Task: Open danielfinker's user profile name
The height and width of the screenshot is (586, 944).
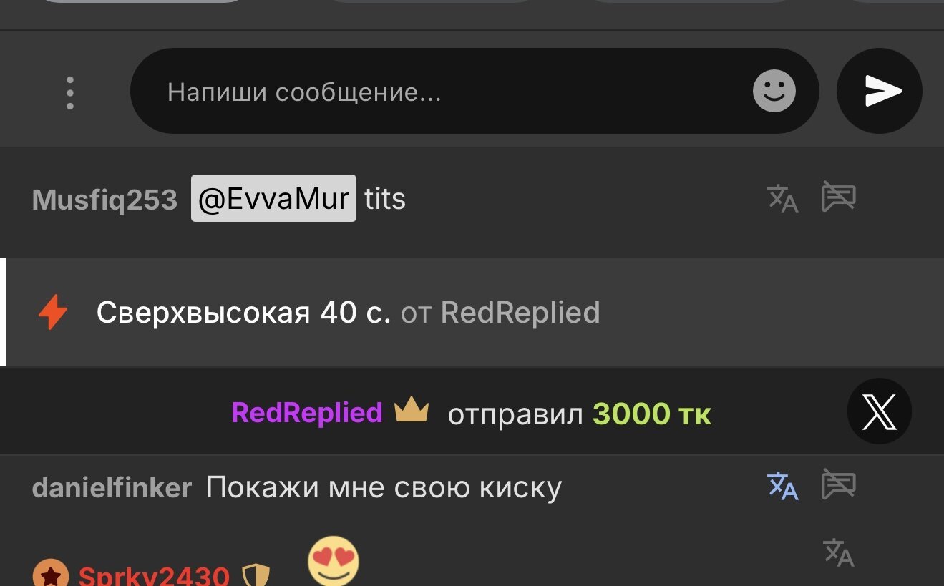Action: pyautogui.click(x=112, y=488)
